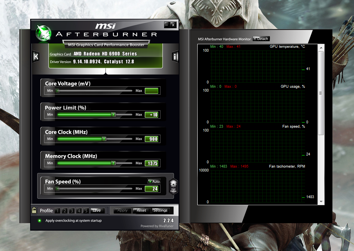Open fan User Define gear icon
Image resolution: width=354 pixels, height=251 pixels.
click(x=173, y=186)
